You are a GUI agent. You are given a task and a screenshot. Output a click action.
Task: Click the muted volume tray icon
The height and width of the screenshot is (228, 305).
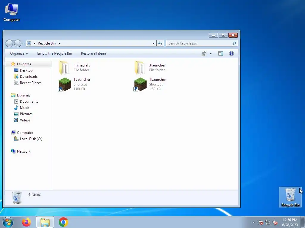pyautogui.click(x=275, y=222)
